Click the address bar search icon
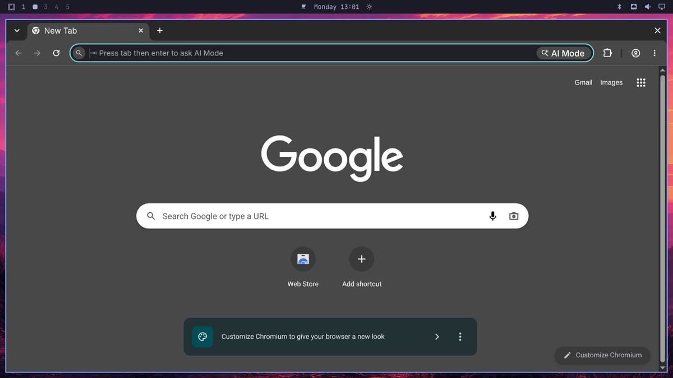Screen dimensions: 673x378 pyautogui.click(x=79, y=53)
